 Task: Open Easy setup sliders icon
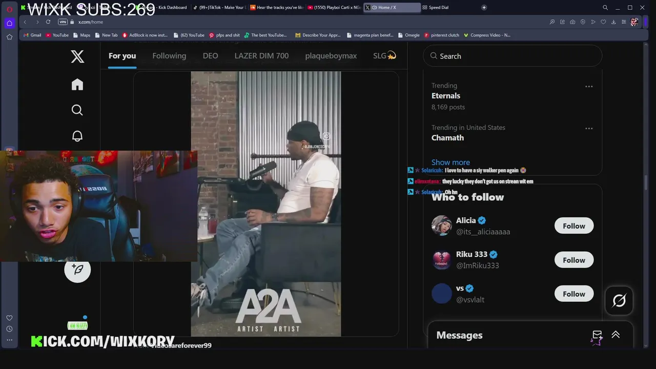click(x=624, y=22)
